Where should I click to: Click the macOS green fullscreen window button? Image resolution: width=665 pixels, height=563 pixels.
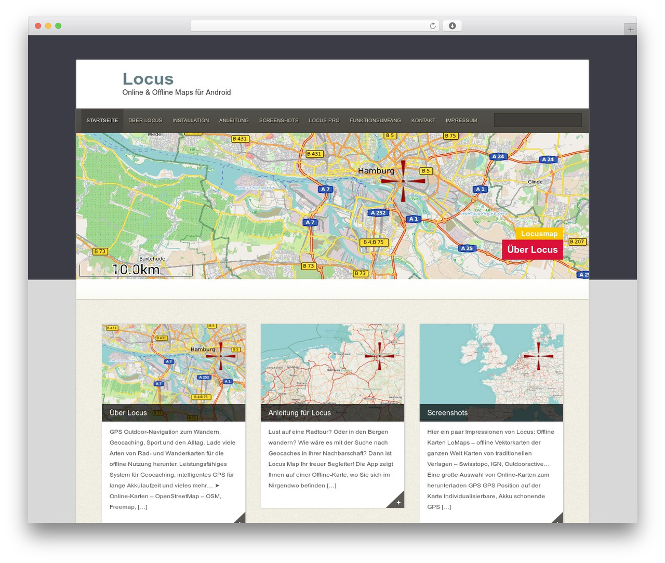pyautogui.click(x=58, y=26)
